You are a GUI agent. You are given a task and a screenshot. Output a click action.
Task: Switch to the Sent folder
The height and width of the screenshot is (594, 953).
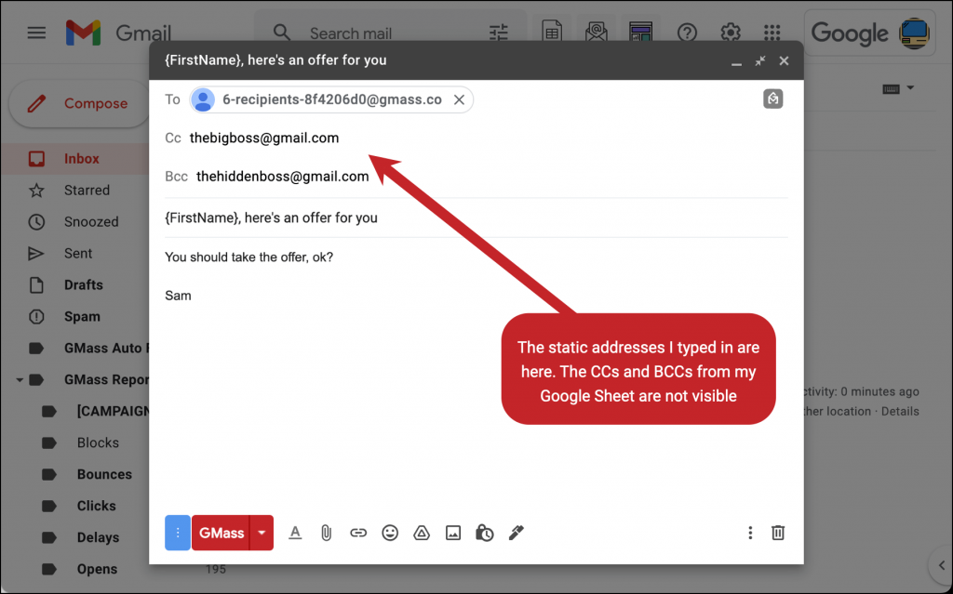pos(78,253)
